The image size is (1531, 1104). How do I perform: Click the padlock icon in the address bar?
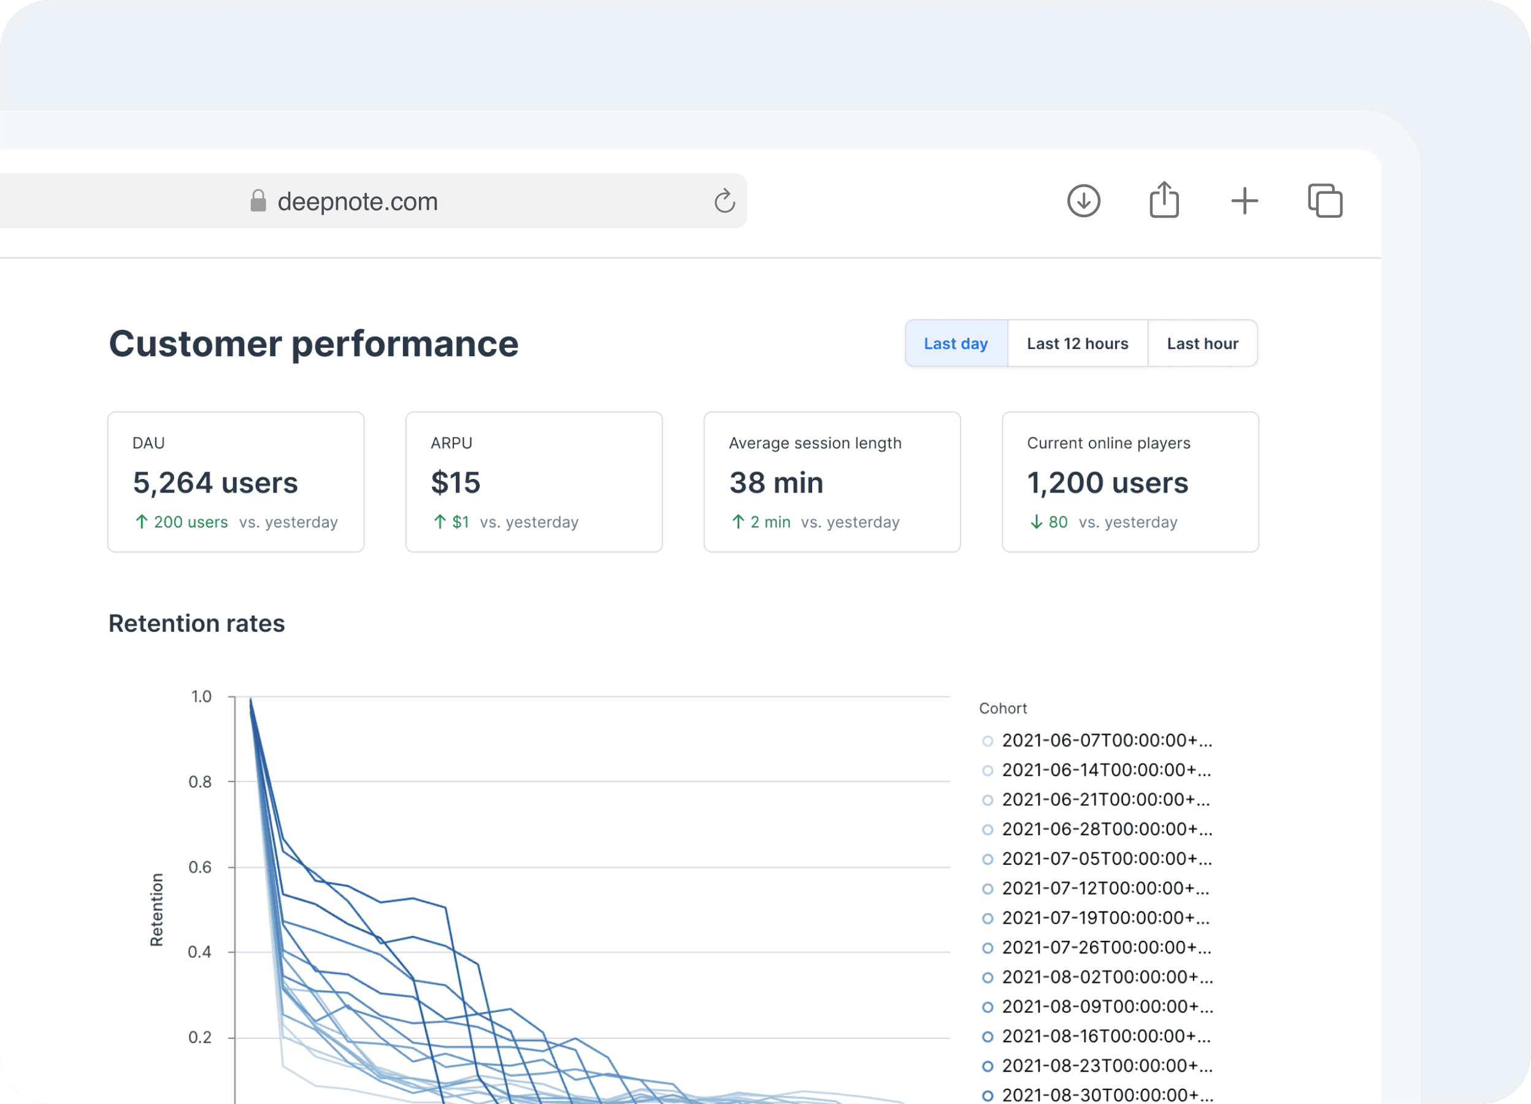pos(258,201)
